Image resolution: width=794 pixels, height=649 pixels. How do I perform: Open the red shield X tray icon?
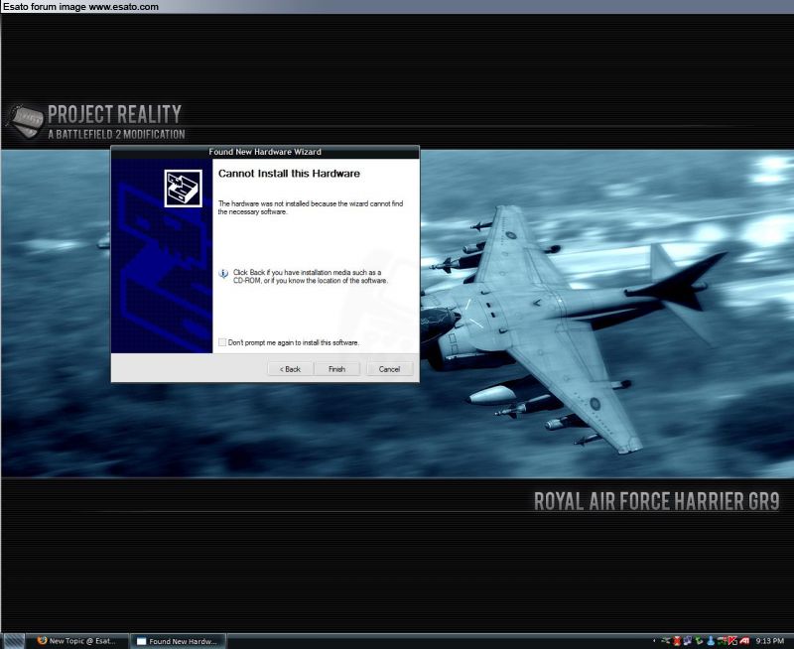[x=677, y=641]
